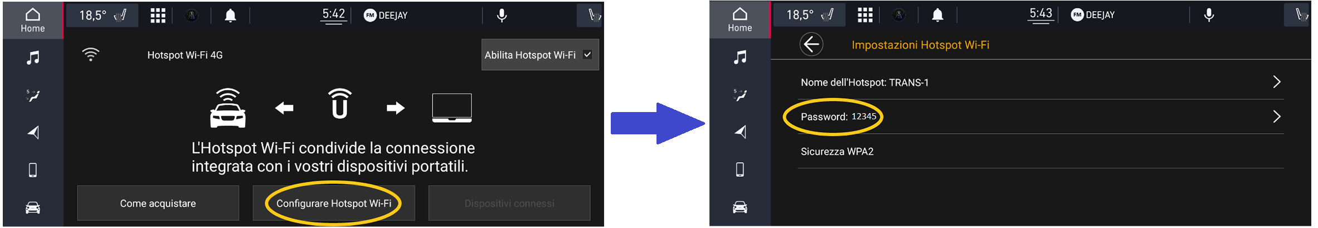Open the apps grid icon in the left screen top bar
The height and width of the screenshot is (228, 1318).
158,16
